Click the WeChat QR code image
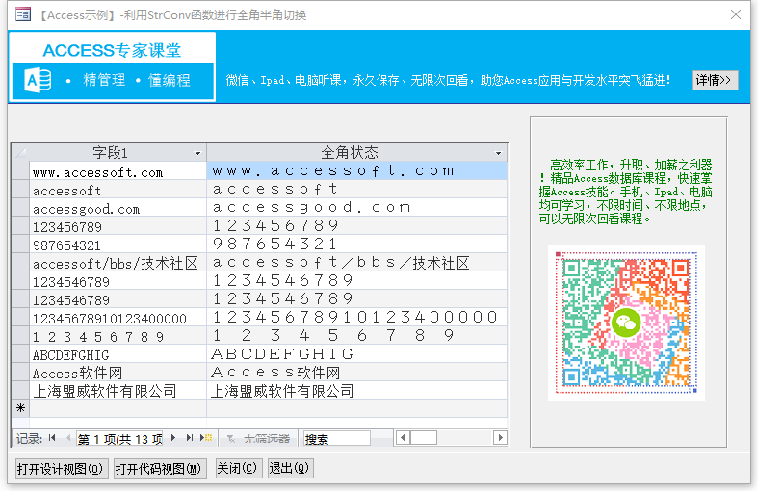758x491 pixels. tap(626, 323)
